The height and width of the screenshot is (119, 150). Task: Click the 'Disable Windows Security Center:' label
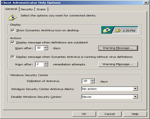(x=37, y=97)
